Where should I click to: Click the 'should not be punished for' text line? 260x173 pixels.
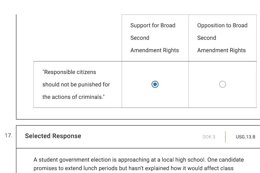76,85
